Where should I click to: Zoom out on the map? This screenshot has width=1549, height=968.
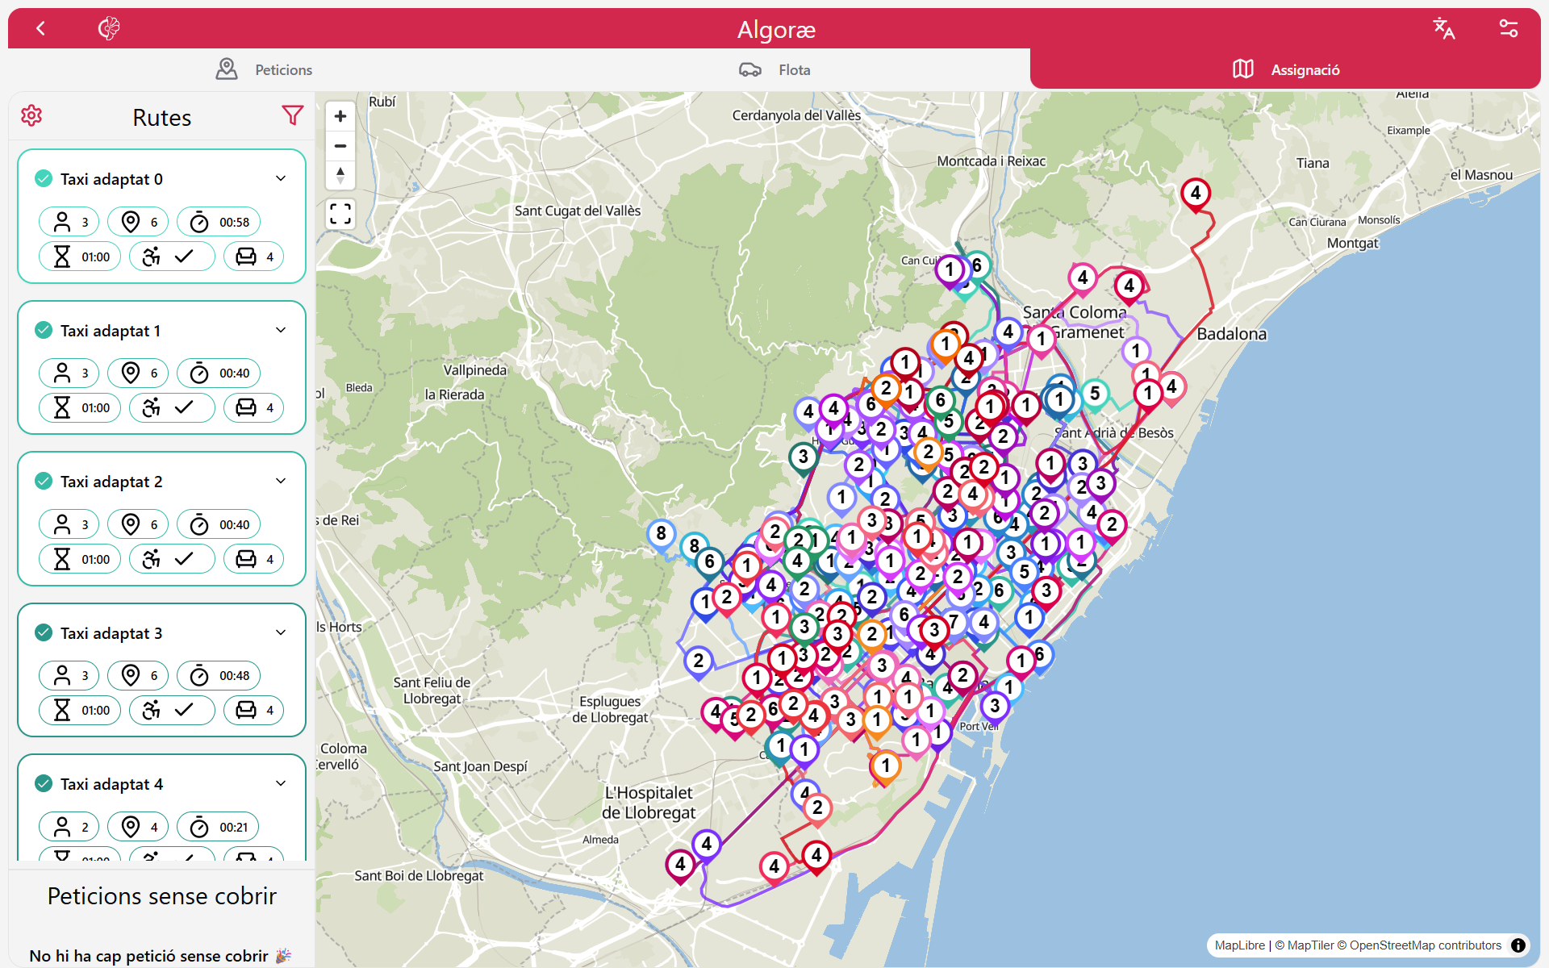(340, 146)
